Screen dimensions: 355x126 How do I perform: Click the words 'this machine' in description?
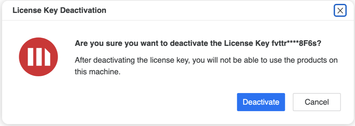(97, 72)
